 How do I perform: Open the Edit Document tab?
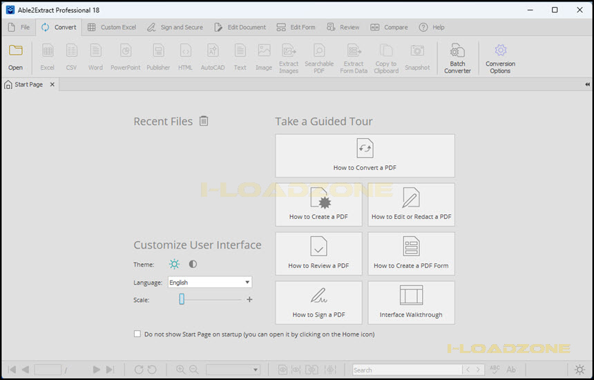(240, 27)
